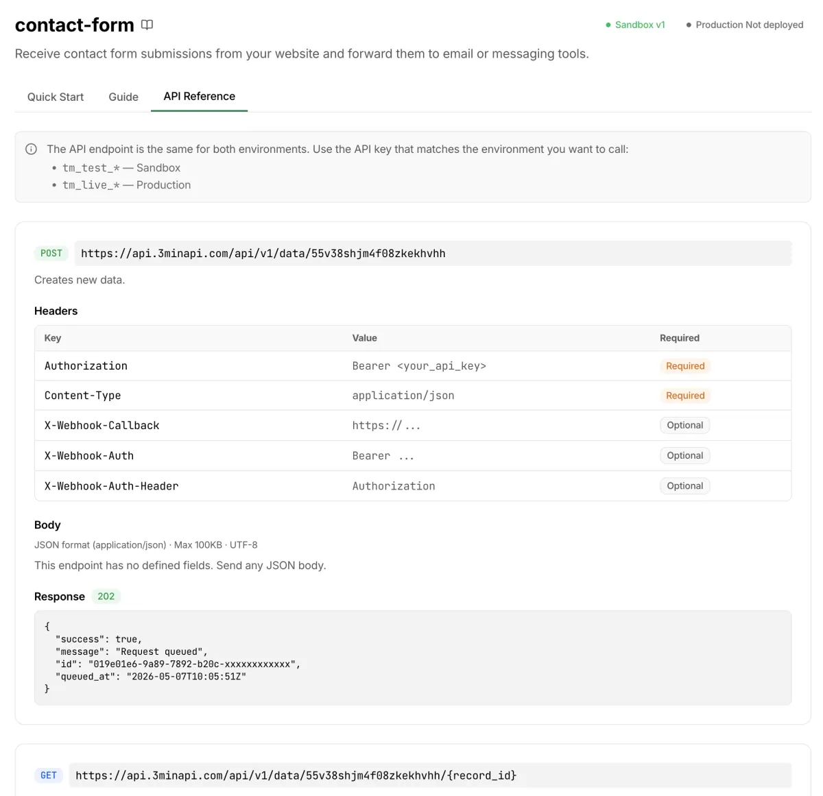Click the Required badge in Authorization row

685,366
